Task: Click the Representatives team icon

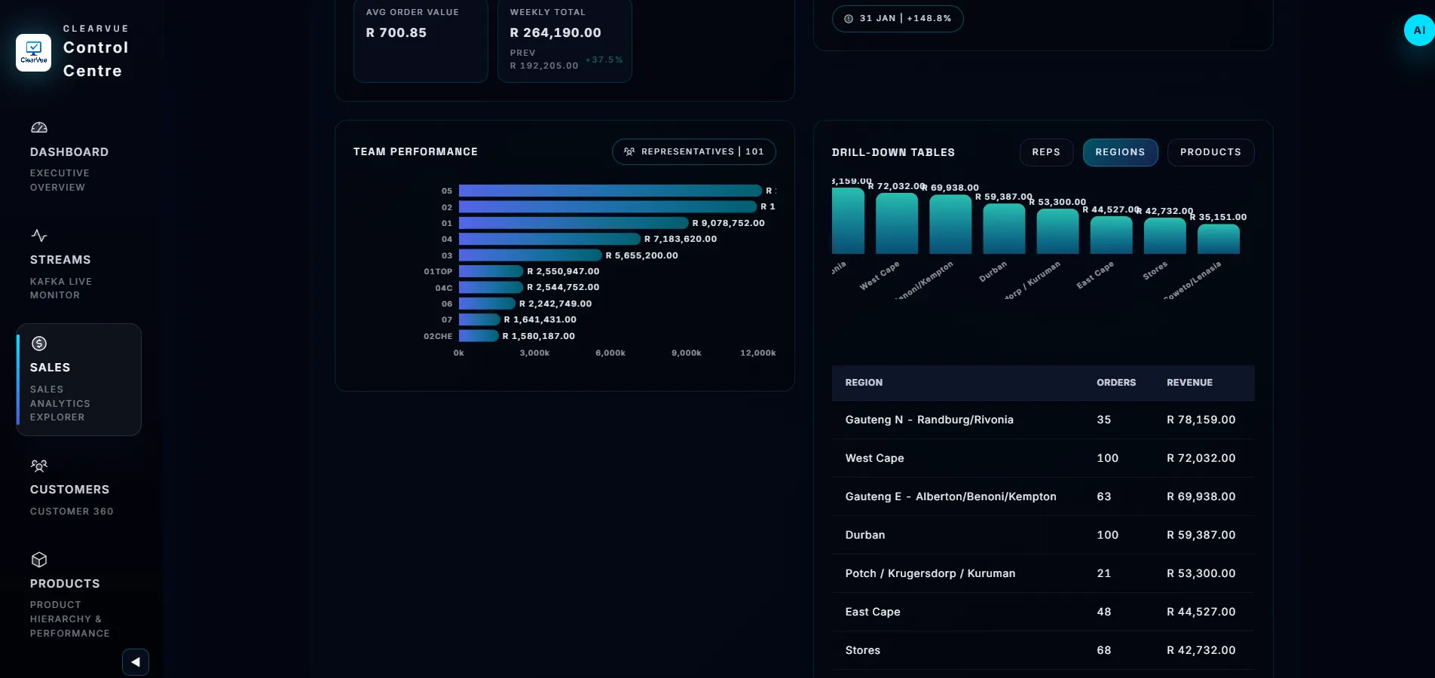Action: [629, 151]
